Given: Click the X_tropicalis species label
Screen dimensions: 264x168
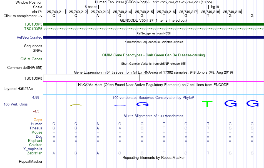Looking at the screenshot, I should pyautogui.click(x=33, y=149).
